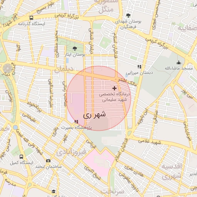The image size is (197, 197).
Task: Click the clinic cross icon in the circle
Action: (114, 88)
